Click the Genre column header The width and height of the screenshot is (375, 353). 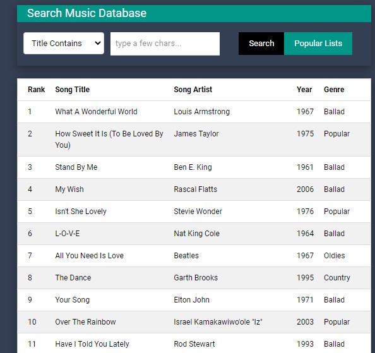334,90
